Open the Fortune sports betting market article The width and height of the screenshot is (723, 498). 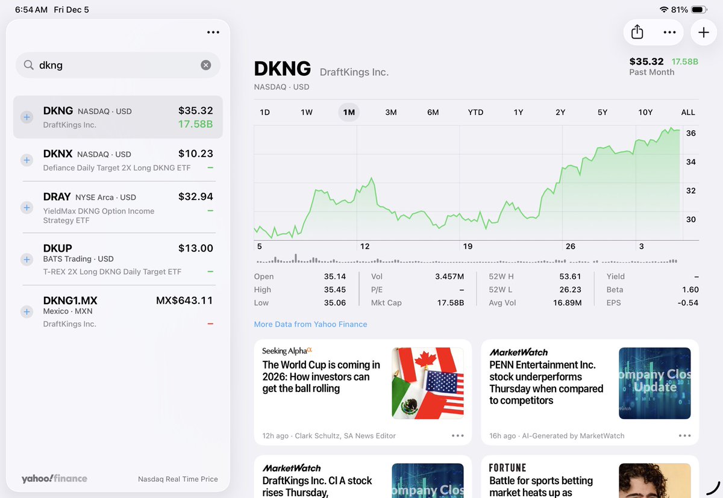pyautogui.click(x=590, y=476)
